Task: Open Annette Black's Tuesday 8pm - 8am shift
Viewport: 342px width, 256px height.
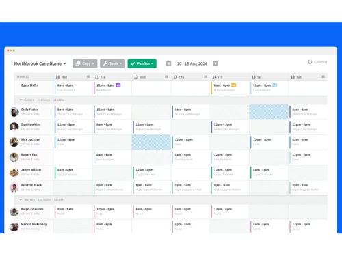Action: point(112,188)
